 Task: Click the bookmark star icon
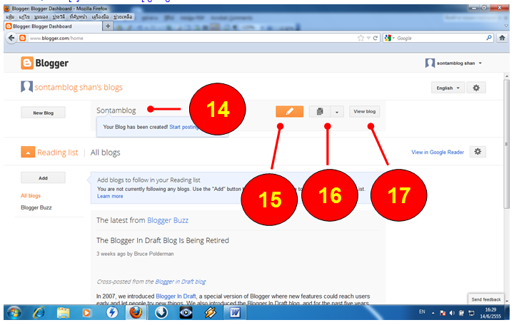click(361, 38)
